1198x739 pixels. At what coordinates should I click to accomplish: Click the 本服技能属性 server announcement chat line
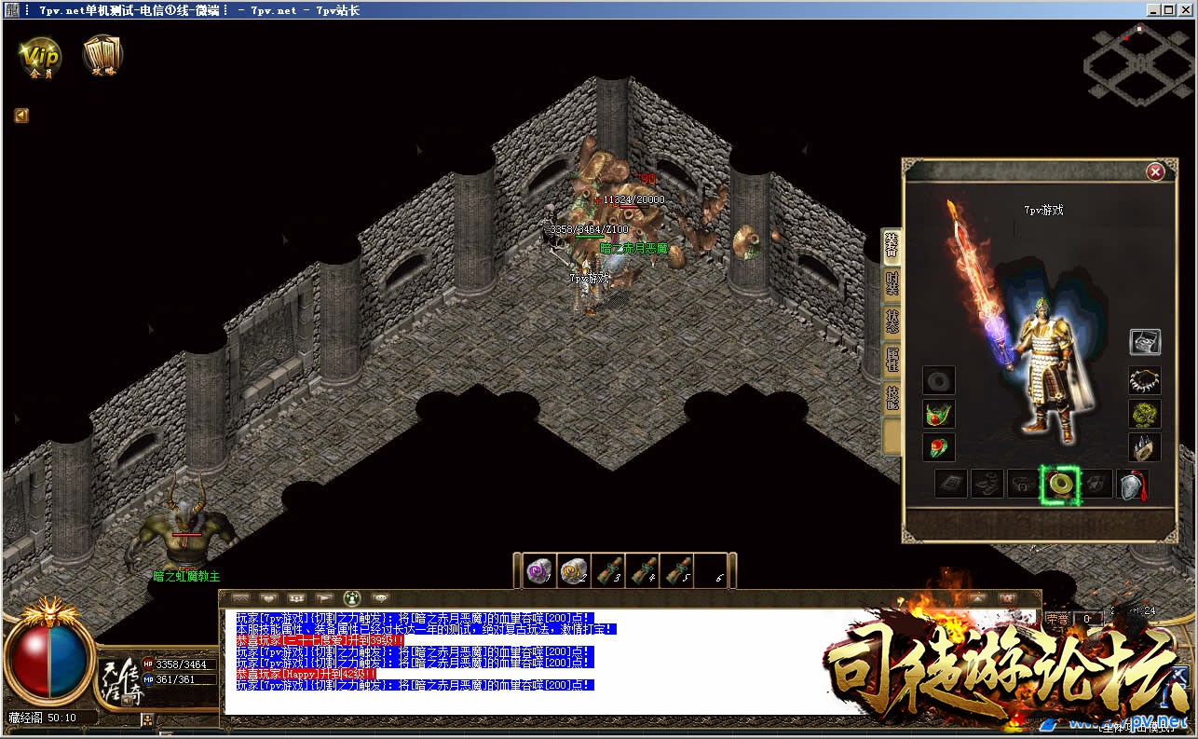point(426,629)
